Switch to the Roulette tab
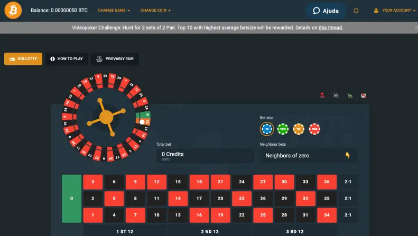Viewport: 418px width, 236px height. 23,59
